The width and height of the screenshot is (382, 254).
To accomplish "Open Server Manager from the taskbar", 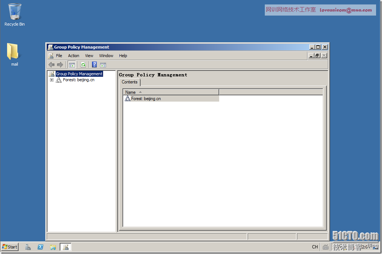I will tap(28, 247).
